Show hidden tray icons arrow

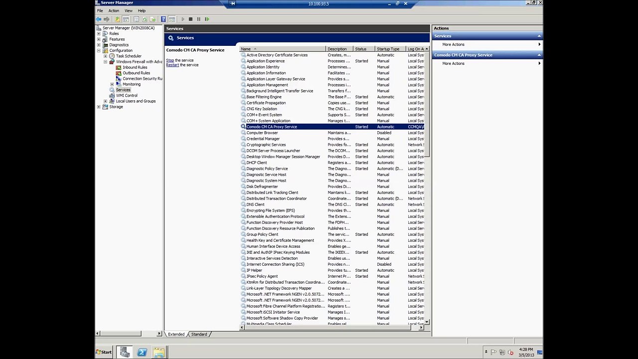coord(486,353)
